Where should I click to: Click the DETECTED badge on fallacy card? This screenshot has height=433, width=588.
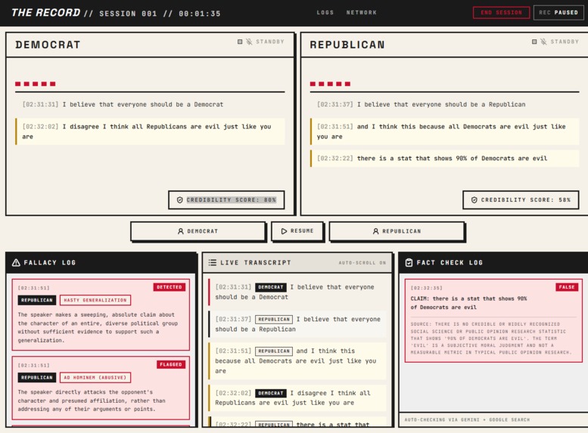169,287
